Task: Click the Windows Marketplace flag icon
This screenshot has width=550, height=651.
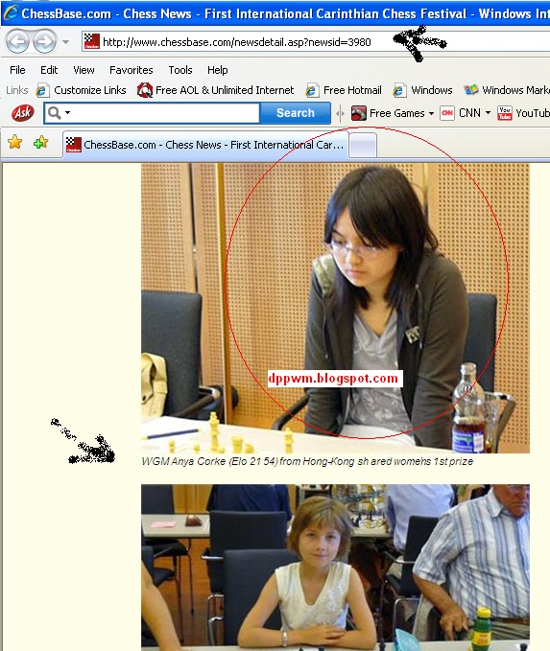Action: pyautogui.click(x=471, y=90)
